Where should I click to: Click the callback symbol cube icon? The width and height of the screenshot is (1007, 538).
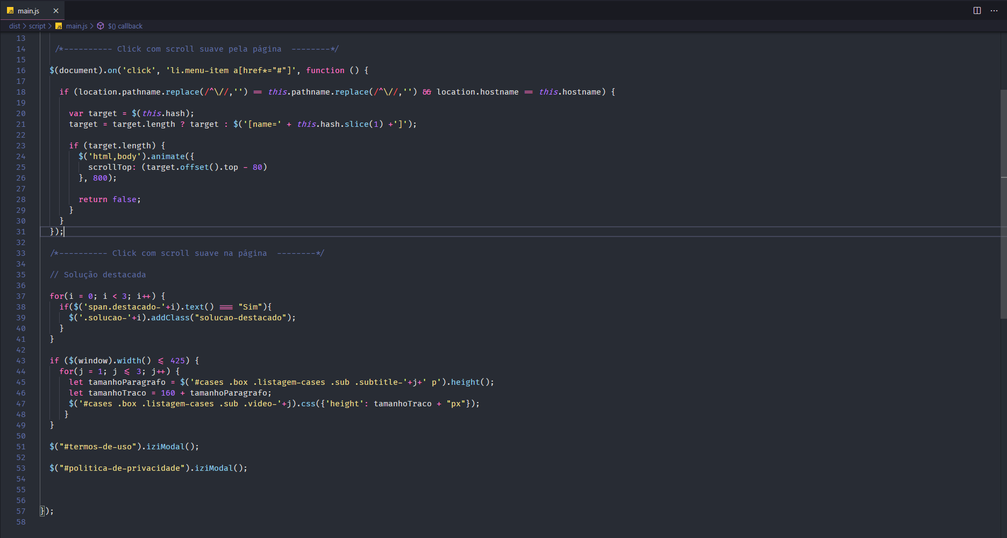pyautogui.click(x=101, y=26)
